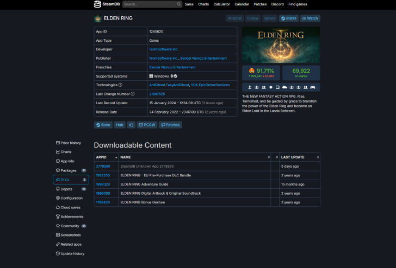396x268 pixels.
Task: Open the Achievements sidebar tab
Action: point(71,216)
